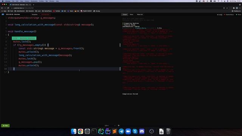The width and height of the screenshot is (242, 136).
Task: Open Chrome profile avatar
Action: click(237, 8)
